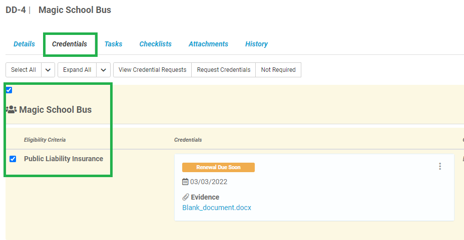Click the group icon beside Magic School Bus
The width and height of the screenshot is (464, 240).
tap(11, 110)
